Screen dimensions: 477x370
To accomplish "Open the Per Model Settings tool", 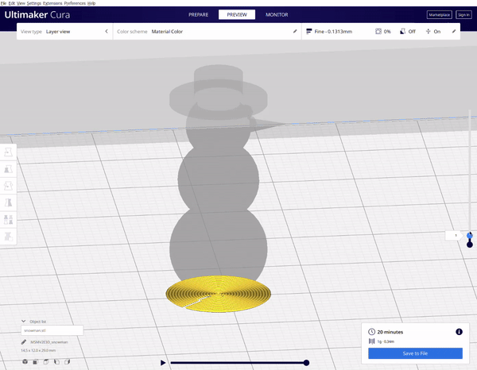I will click(x=9, y=219).
